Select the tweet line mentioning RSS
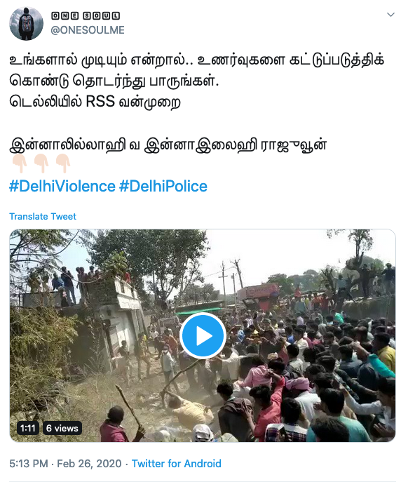401x482 pixels. 95,102
